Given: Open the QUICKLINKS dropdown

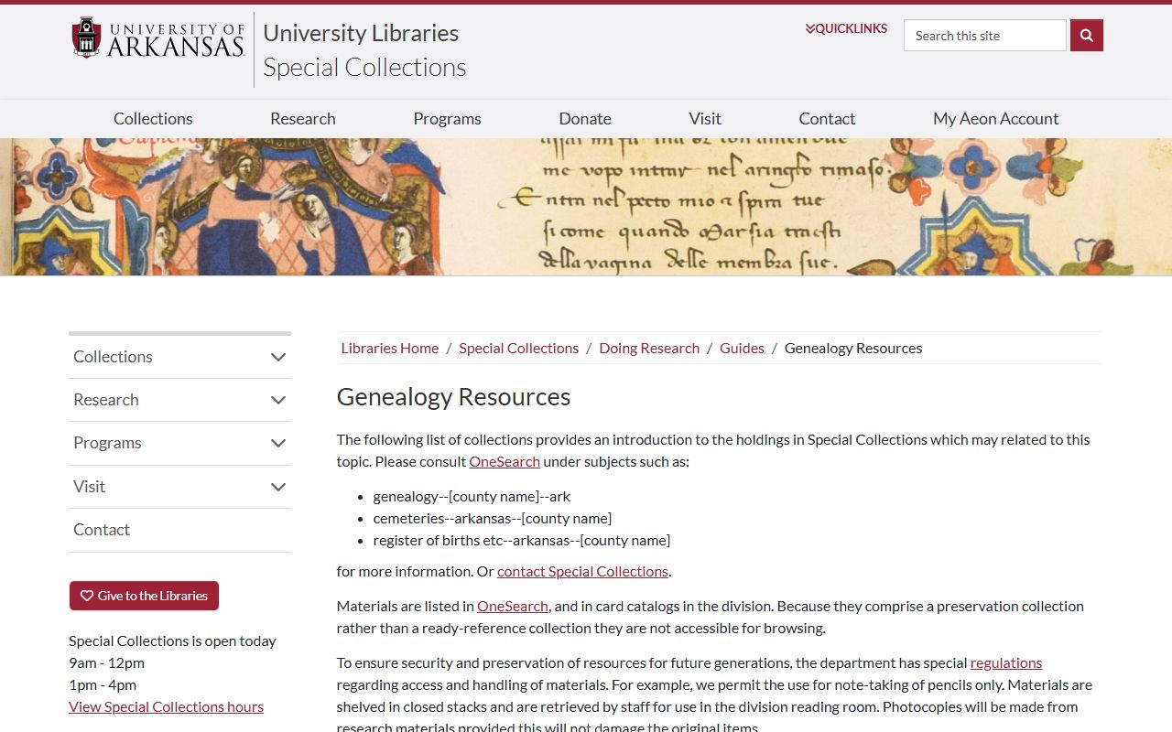Looking at the screenshot, I should point(846,28).
